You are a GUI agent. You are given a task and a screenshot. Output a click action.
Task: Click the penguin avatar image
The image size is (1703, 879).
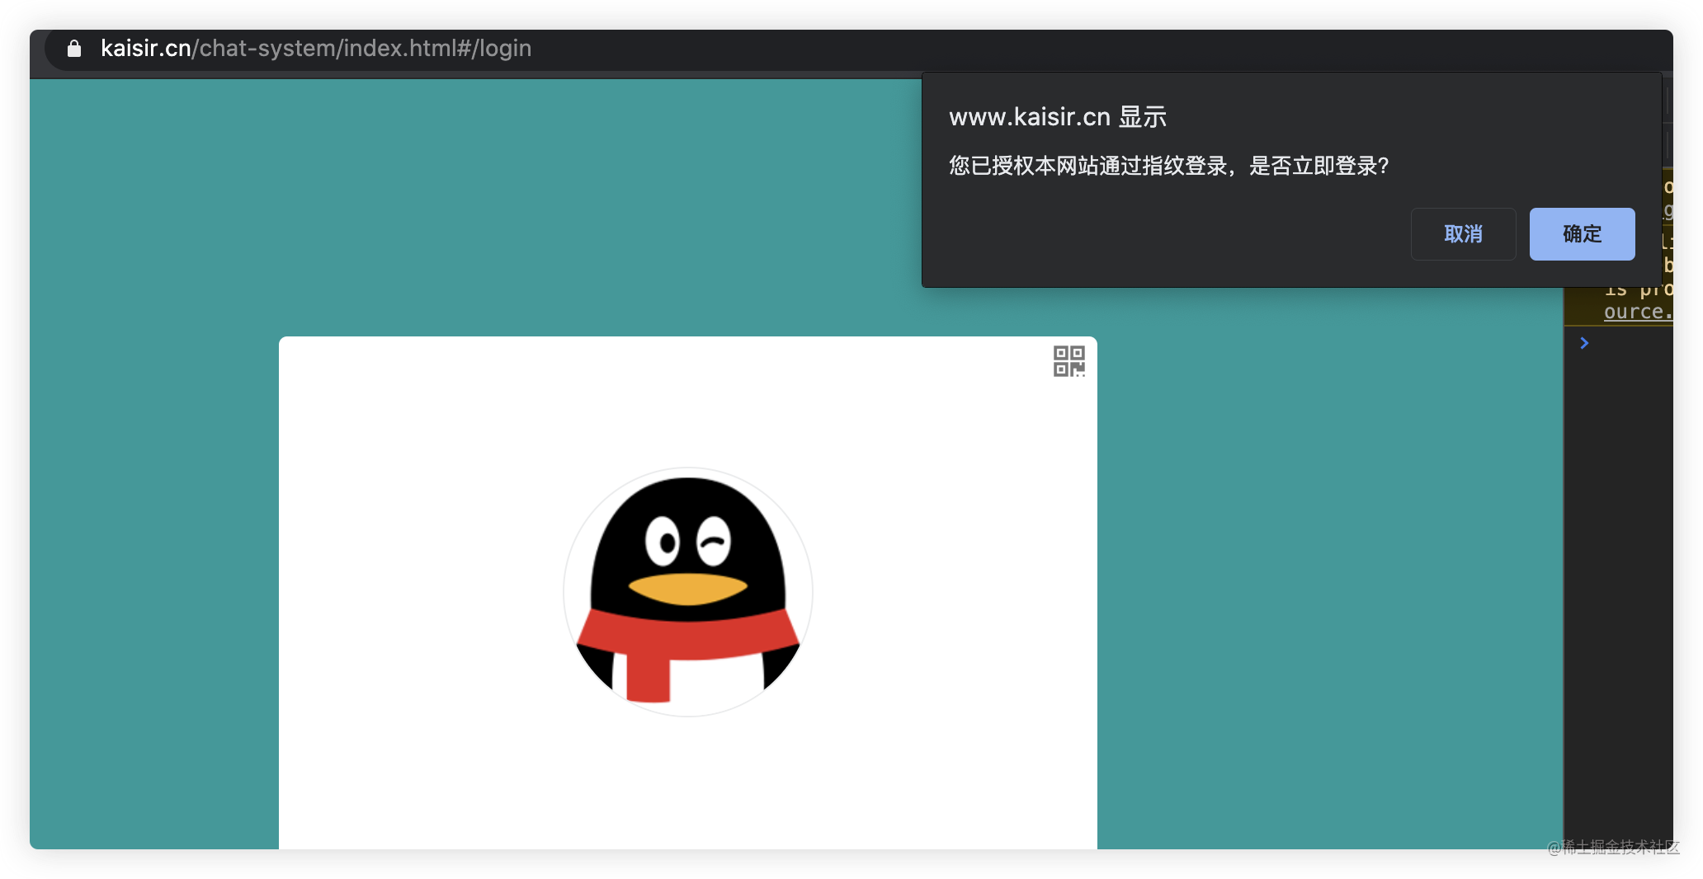point(688,592)
